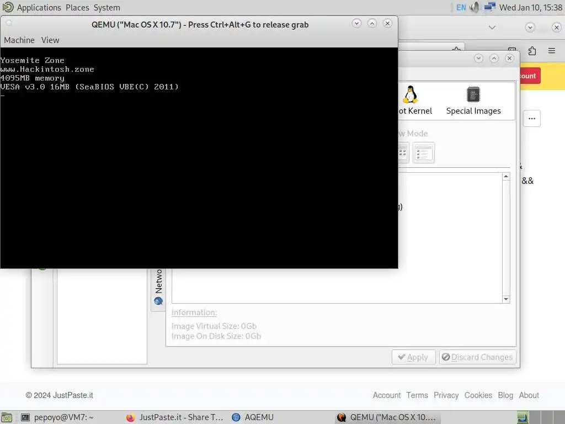Click the scroll-down arrow in AQEMU list
Image resolution: width=565 pixels, height=424 pixels.
tap(506, 299)
